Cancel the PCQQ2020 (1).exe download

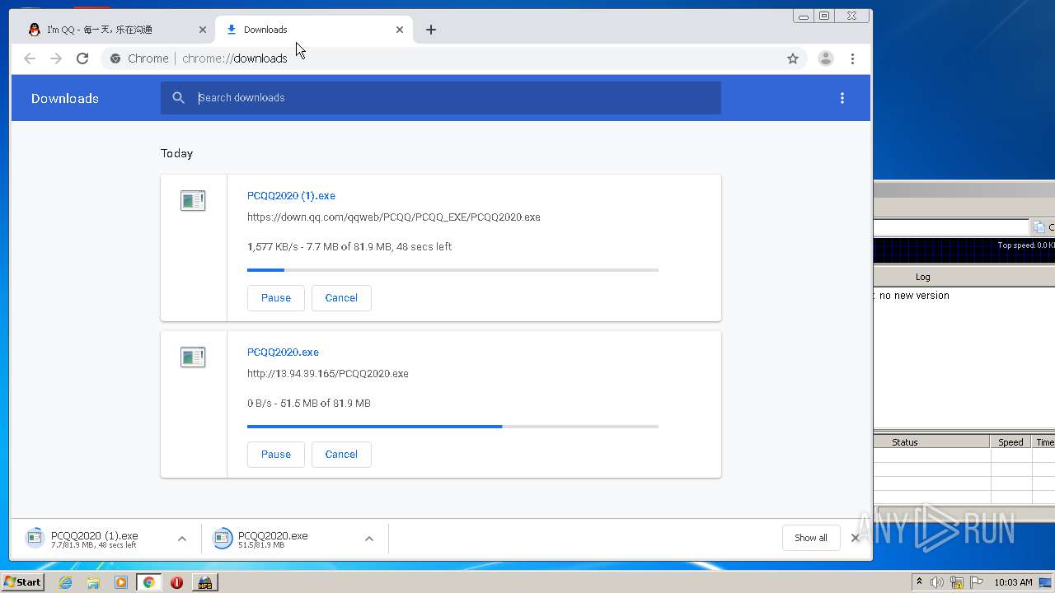(341, 298)
